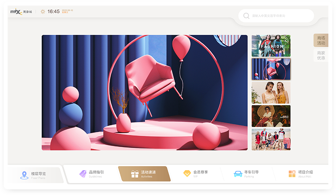Tap the blue car Parking icon
This screenshot has height=195, width=336.
coord(238,174)
